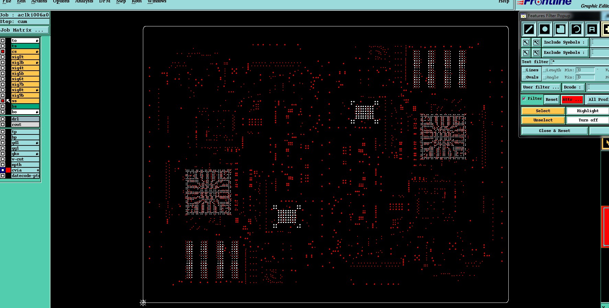609x308 pixels.
Task: Open the User filter ... dialog
Action: pos(541,87)
